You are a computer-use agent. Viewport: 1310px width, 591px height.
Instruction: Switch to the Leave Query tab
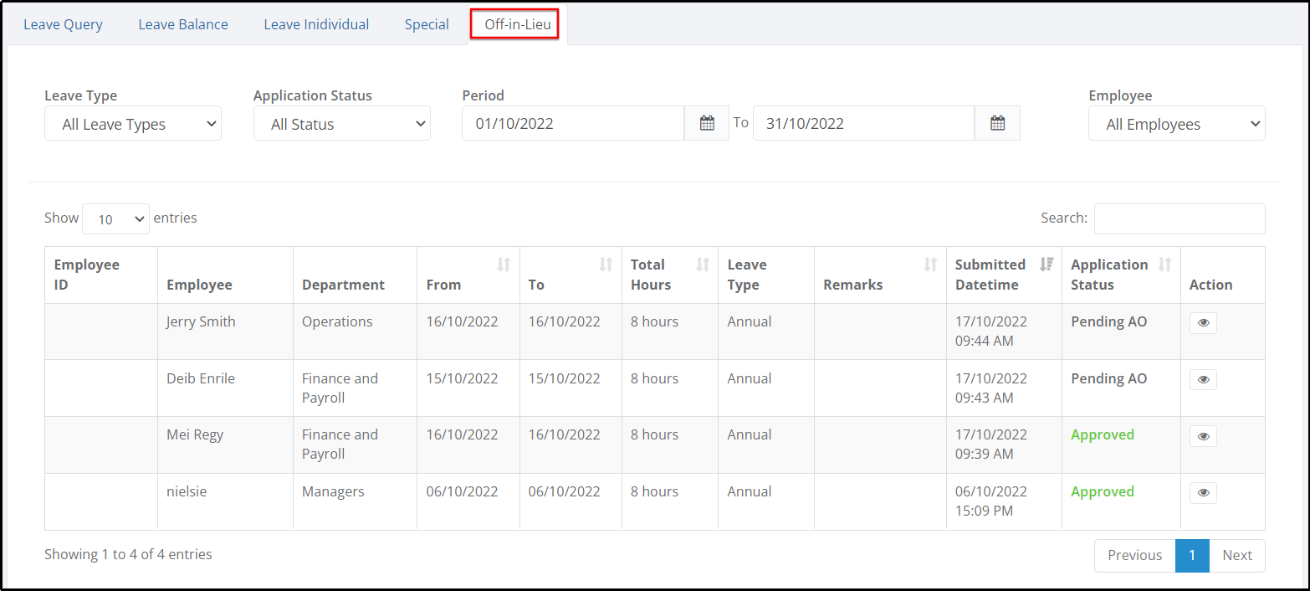pyautogui.click(x=63, y=24)
